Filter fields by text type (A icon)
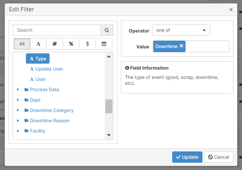Viewport: 242px width, 170px height. tap(38, 44)
